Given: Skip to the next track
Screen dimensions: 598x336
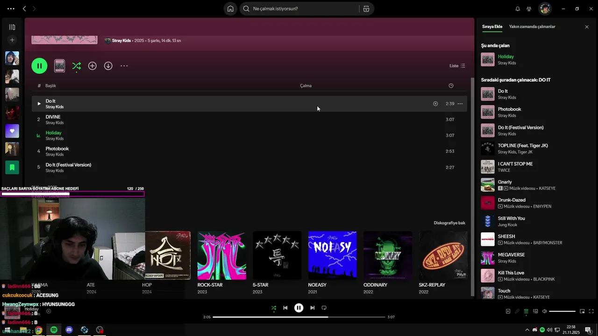Looking at the screenshot, I should tap(313, 308).
